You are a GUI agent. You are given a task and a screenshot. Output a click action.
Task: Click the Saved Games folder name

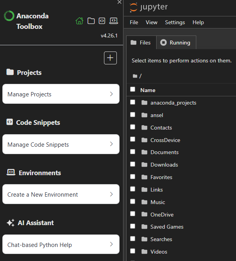tap(167, 227)
